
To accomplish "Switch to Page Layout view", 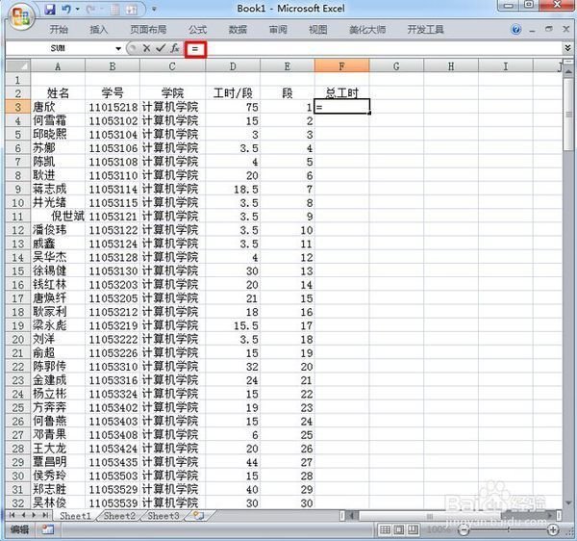I will pyautogui.click(x=399, y=529).
